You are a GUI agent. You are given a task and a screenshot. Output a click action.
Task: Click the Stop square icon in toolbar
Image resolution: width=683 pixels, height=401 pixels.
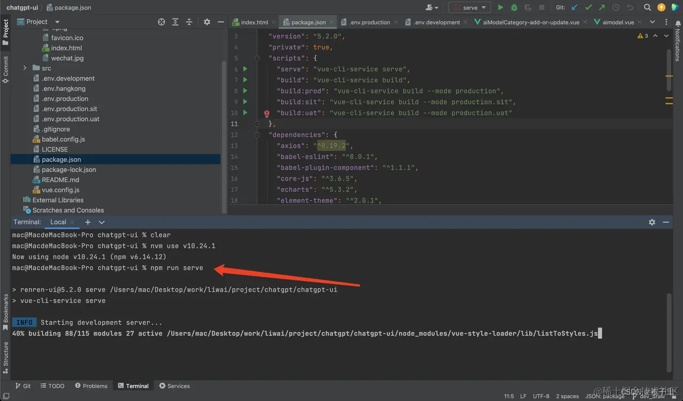[542, 7]
